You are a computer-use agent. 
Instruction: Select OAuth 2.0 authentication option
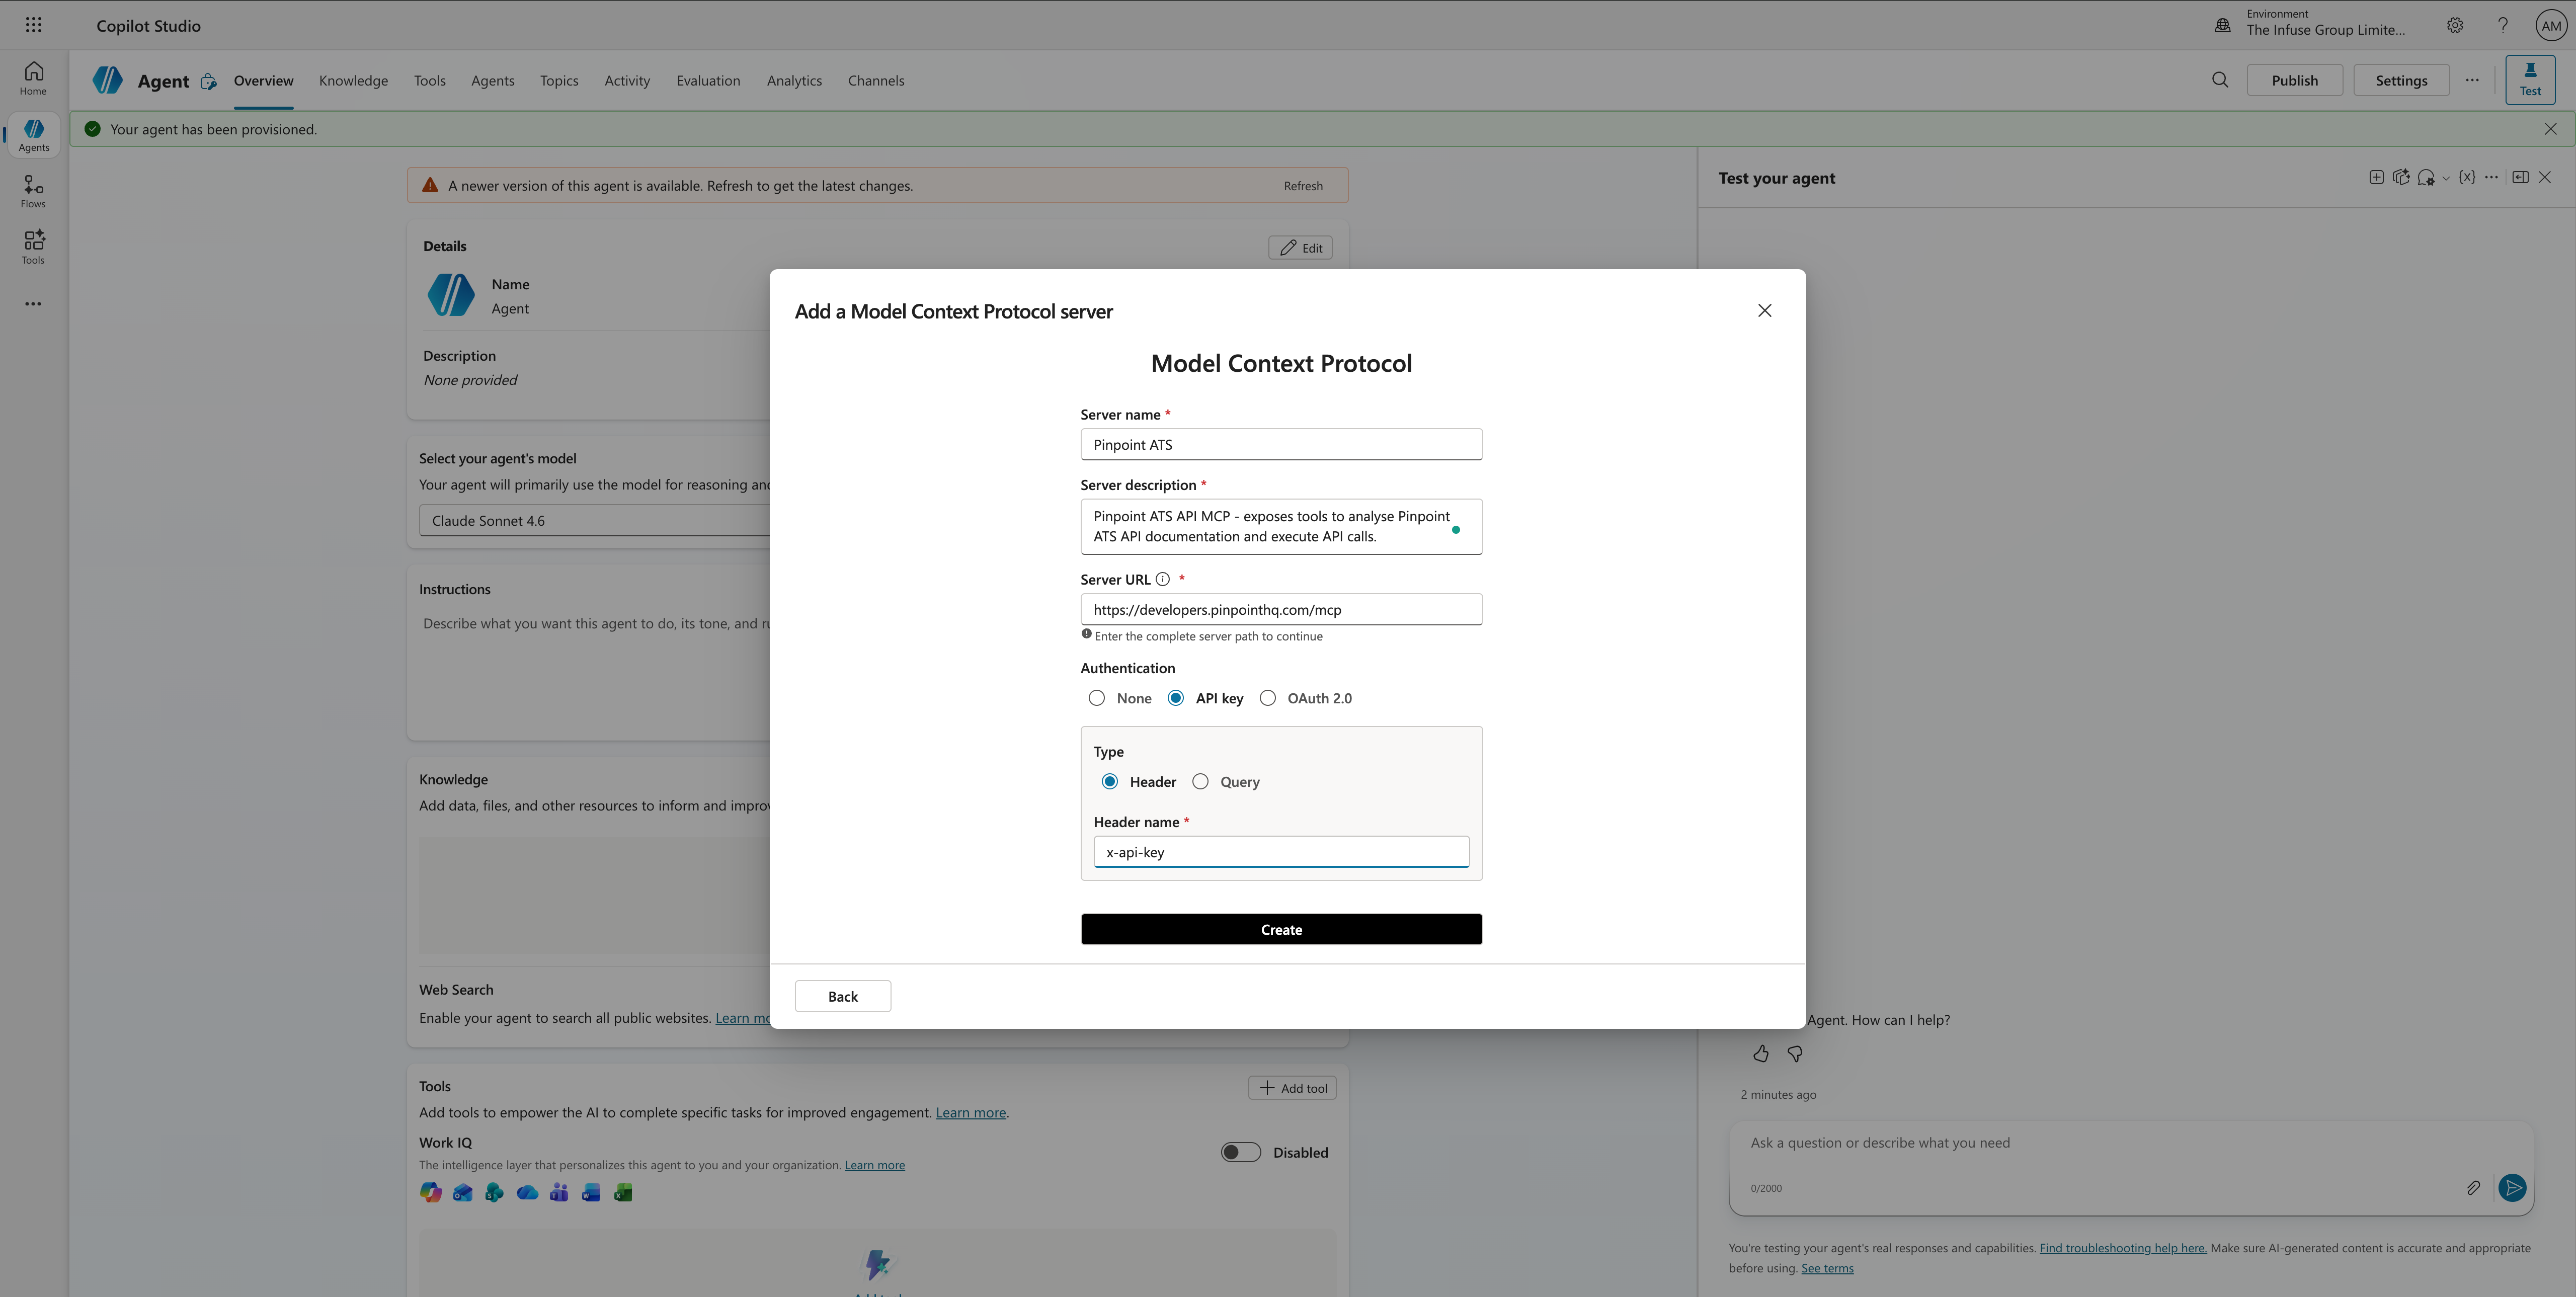(x=1268, y=698)
